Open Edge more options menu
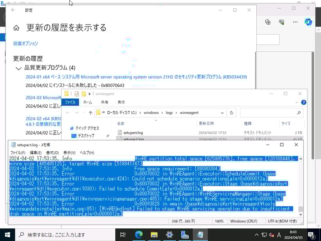321x241 pixels. 295,22
